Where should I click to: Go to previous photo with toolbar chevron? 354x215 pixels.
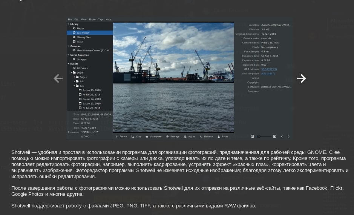point(282,137)
